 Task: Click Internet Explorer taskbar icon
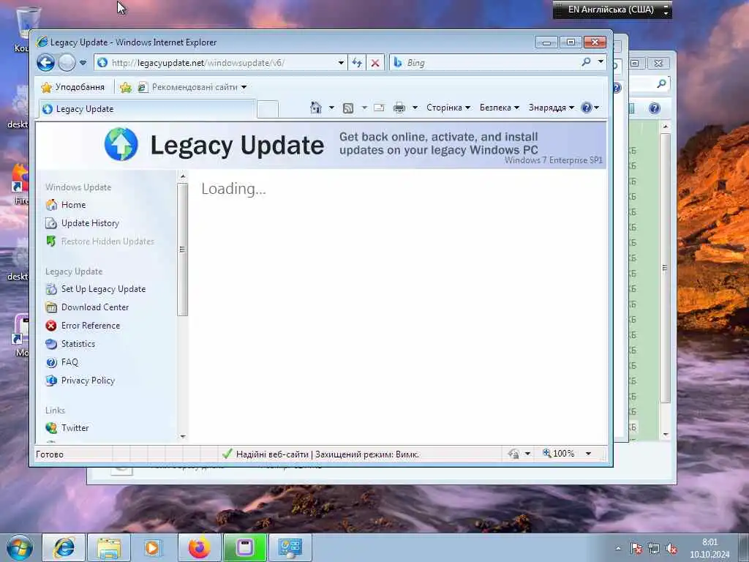64,547
